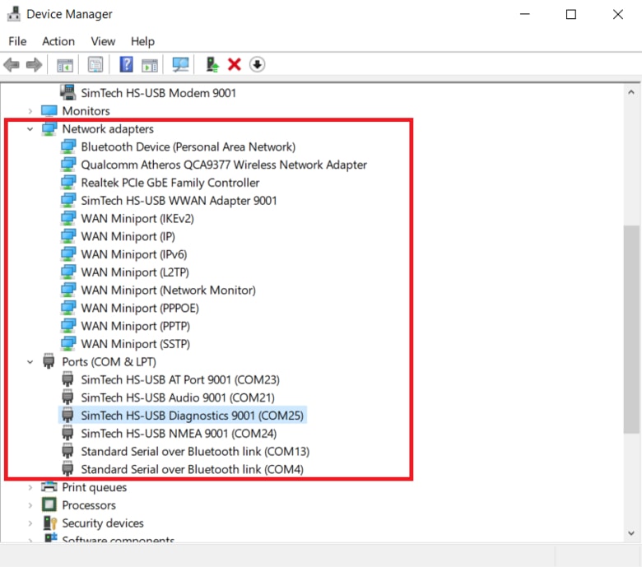Expand the Monitors category
The image size is (642, 567).
(30, 111)
